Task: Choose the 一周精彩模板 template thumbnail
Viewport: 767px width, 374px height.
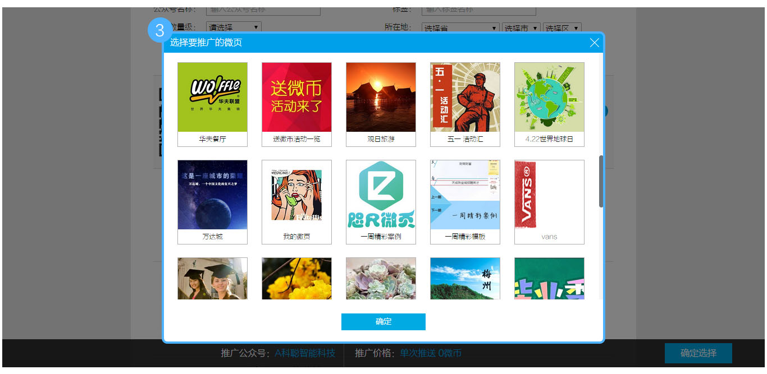Action: (x=465, y=195)
